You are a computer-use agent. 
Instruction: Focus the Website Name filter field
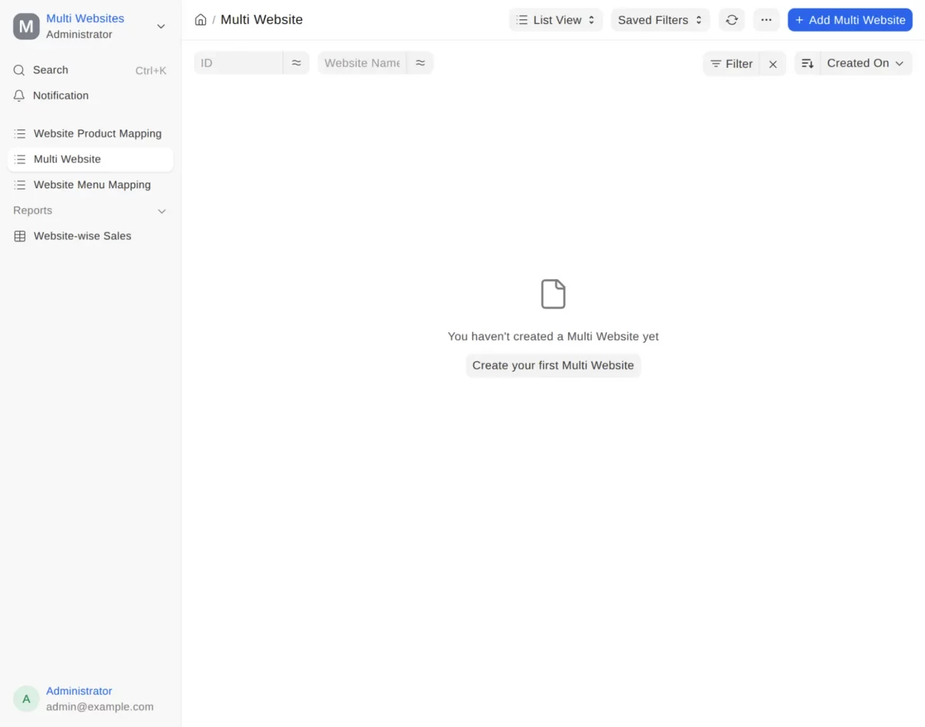pos(362,63)
